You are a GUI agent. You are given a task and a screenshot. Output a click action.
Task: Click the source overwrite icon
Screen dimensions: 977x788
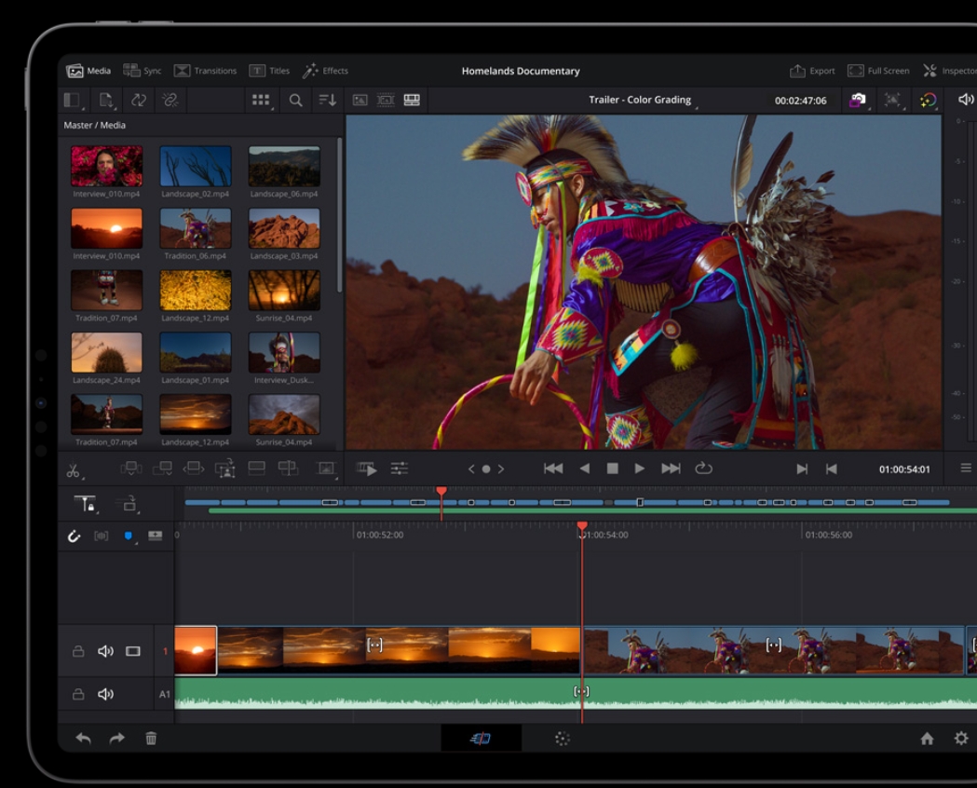288,469
